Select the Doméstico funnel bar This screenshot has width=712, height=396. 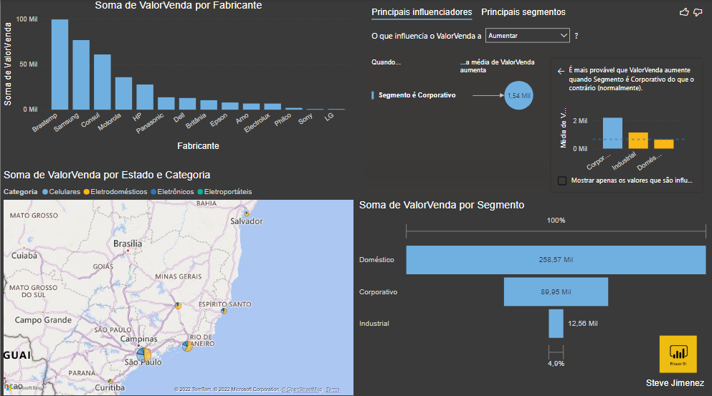(556, 260)
